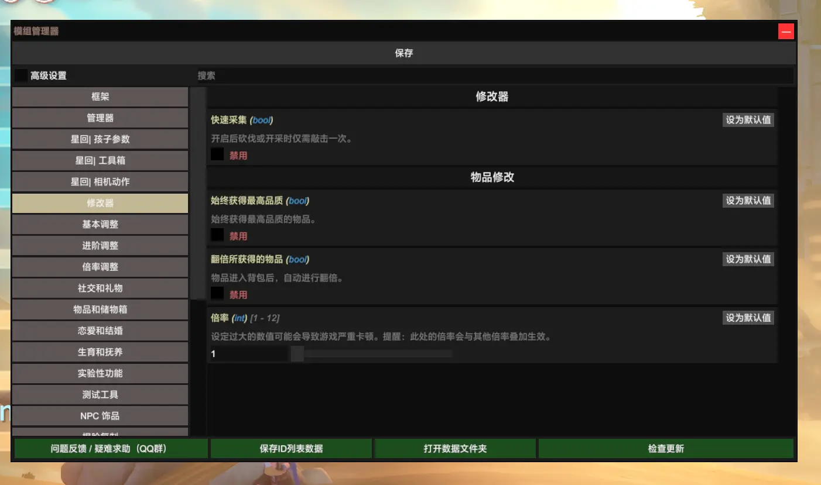Click 保存ID列表数据 button
Viewport: 821px width, 485px height.
[291, 449]
